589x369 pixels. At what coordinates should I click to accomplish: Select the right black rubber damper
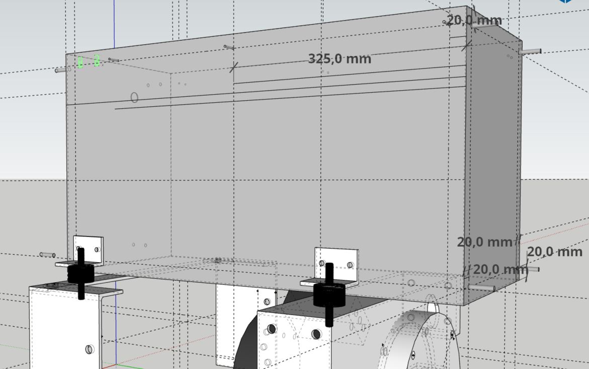328,294
